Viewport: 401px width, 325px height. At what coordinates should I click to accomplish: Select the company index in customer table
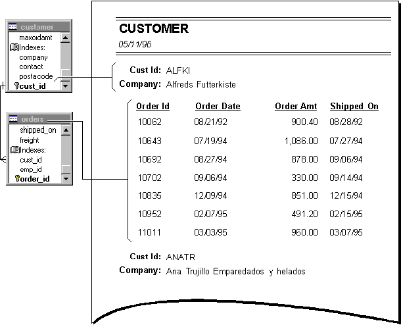pyautogui.click(x=34, y=57)
